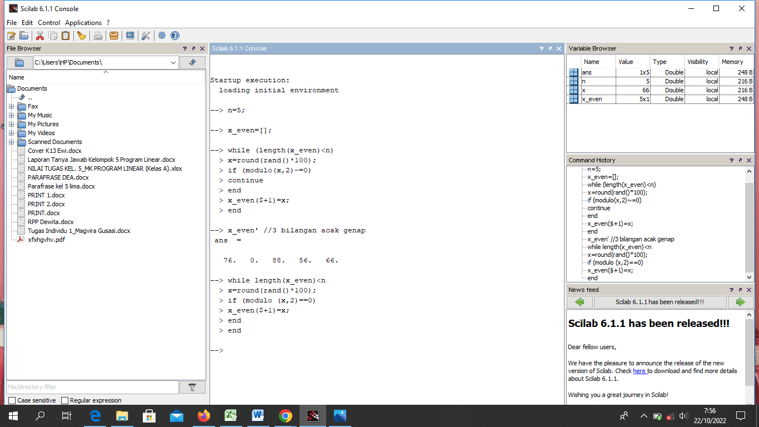The width and height of the screenshot is (759, 427).
Task: Enable the Regular expression checkbox
Action: tap(64, 400)
